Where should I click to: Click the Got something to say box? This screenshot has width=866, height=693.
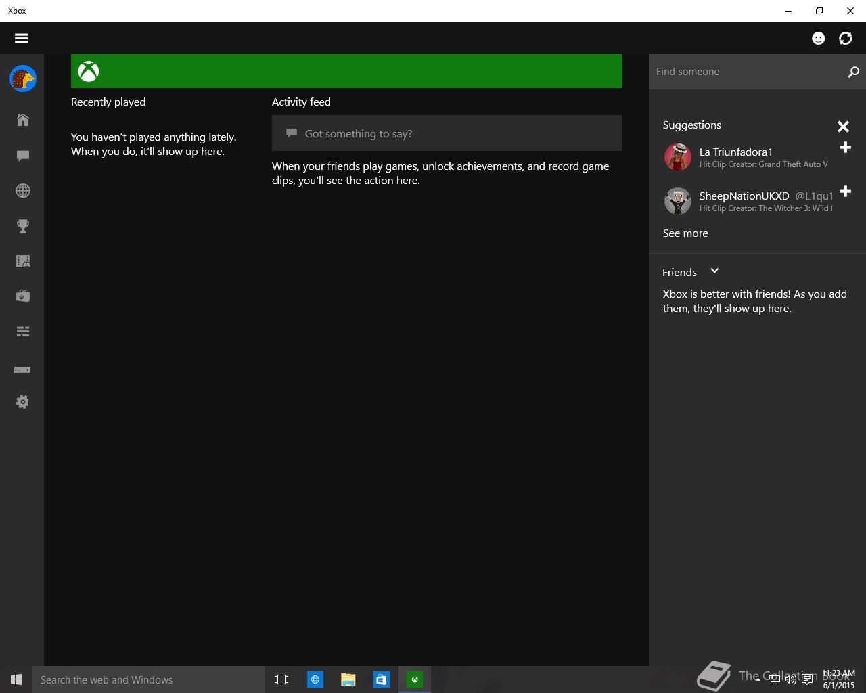(447, 133)
